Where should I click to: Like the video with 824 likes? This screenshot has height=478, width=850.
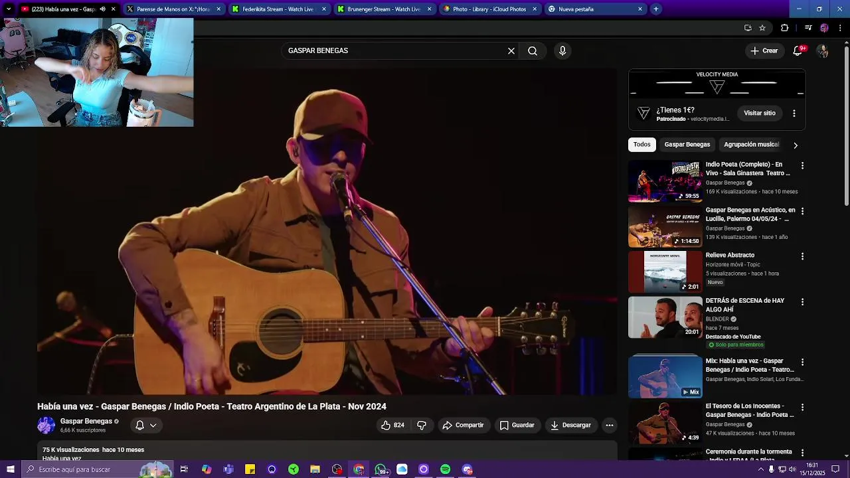coord(393,425)
